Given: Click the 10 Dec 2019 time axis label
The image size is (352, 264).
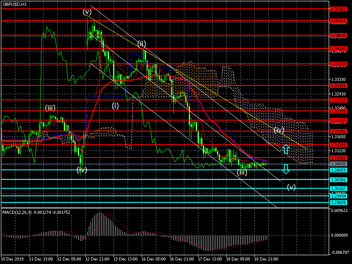Looking at the screenshot, I should [13, 259].
